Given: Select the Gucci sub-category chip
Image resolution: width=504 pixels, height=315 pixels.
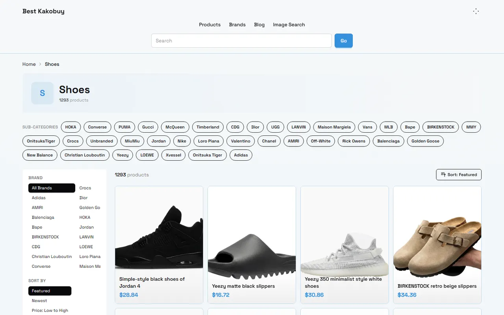Looking at the screenshot, I should coord(148,127).
